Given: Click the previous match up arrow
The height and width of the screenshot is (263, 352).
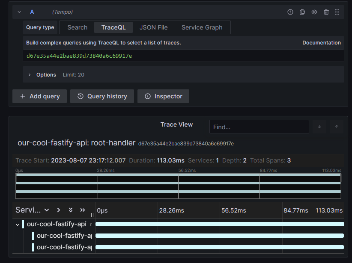Looking at the screenshot, I should pyautogui.click(x=337, y=127).
